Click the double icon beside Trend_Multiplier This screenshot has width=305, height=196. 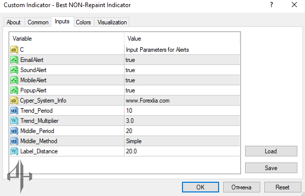coord(14,121)
